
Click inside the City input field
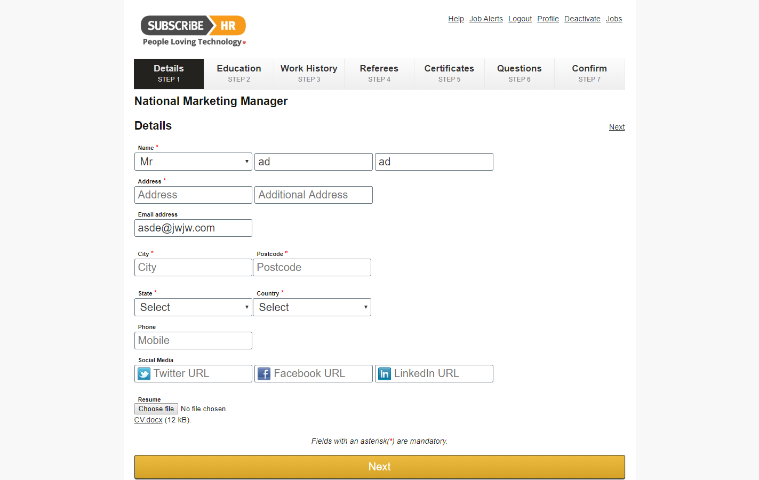[193, 267]
